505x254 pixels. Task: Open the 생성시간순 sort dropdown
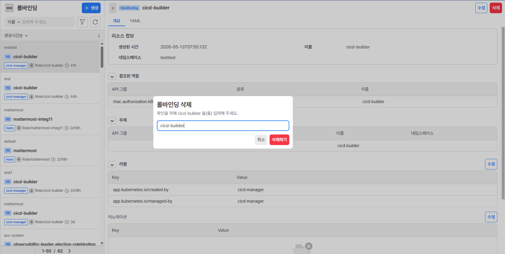coord(16,36)
